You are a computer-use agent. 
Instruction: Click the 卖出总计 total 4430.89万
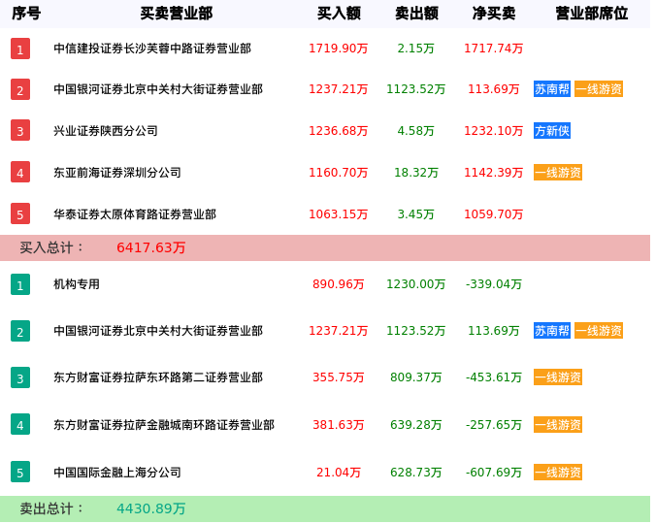pos(151,508)
